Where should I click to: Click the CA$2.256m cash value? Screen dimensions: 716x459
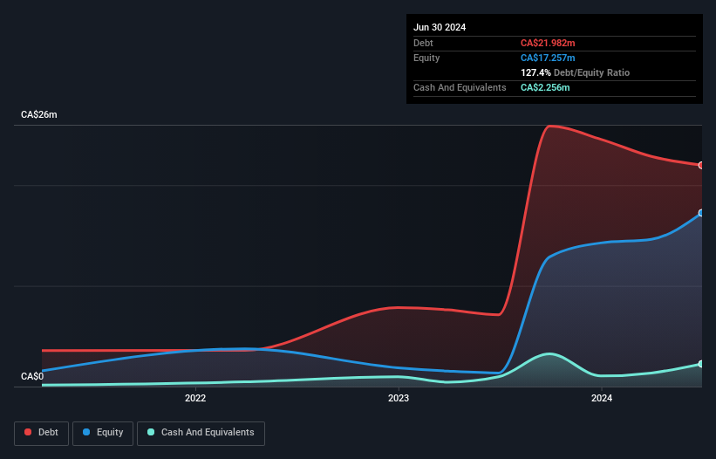click(545, 87)
